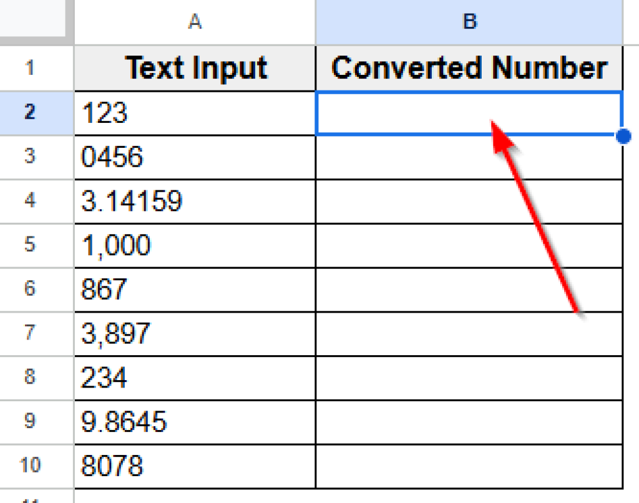
Task: Select row 1 header
Action: point(36,68)
